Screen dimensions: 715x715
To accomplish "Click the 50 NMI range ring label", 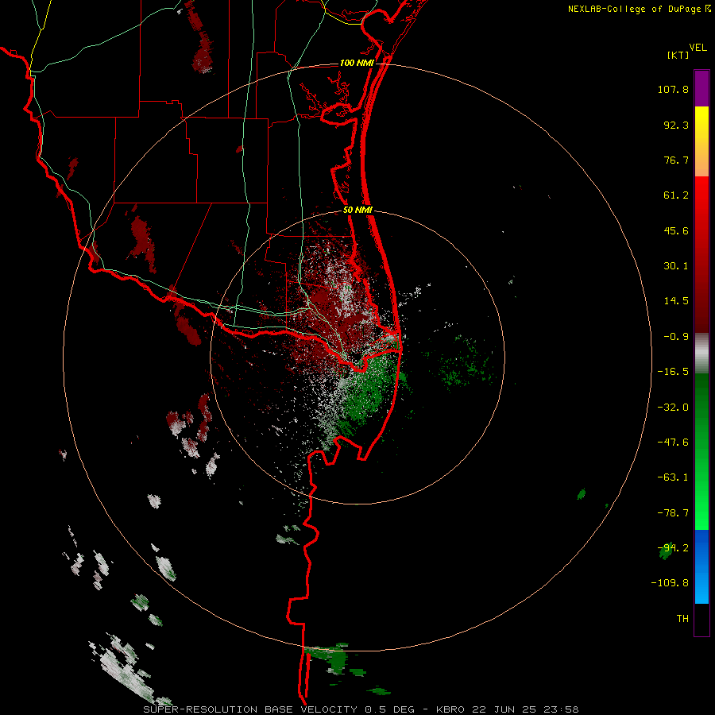I will coord(358,211).
